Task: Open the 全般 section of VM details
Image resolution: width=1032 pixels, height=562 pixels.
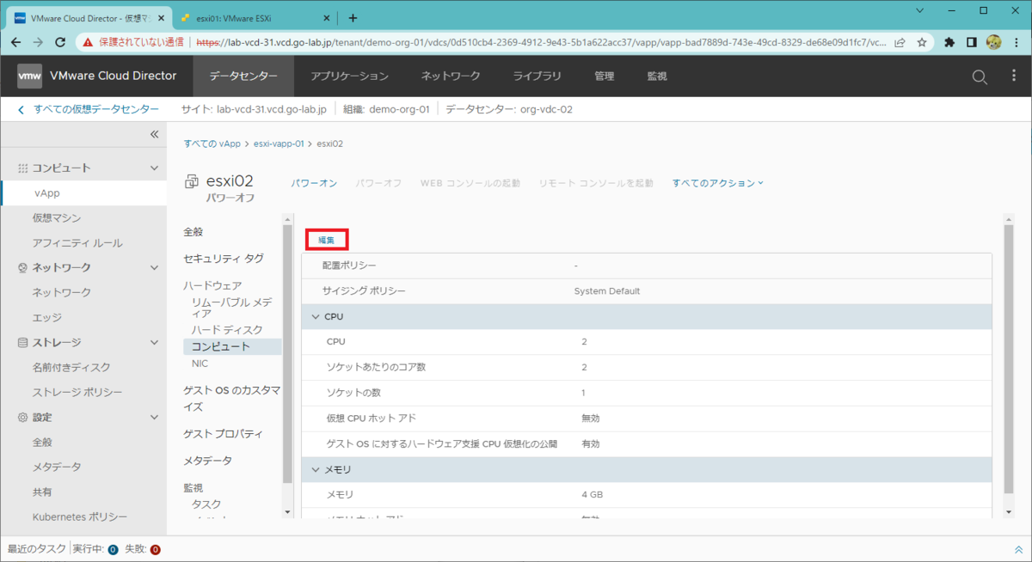Action: click(x=193, y=232)
